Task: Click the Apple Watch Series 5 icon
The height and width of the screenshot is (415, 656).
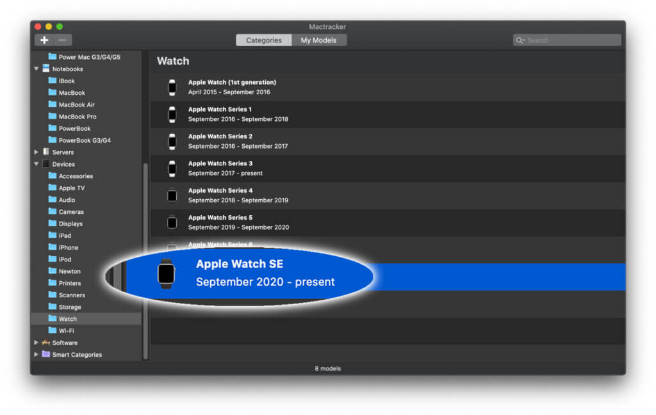Action: [172, 223]
